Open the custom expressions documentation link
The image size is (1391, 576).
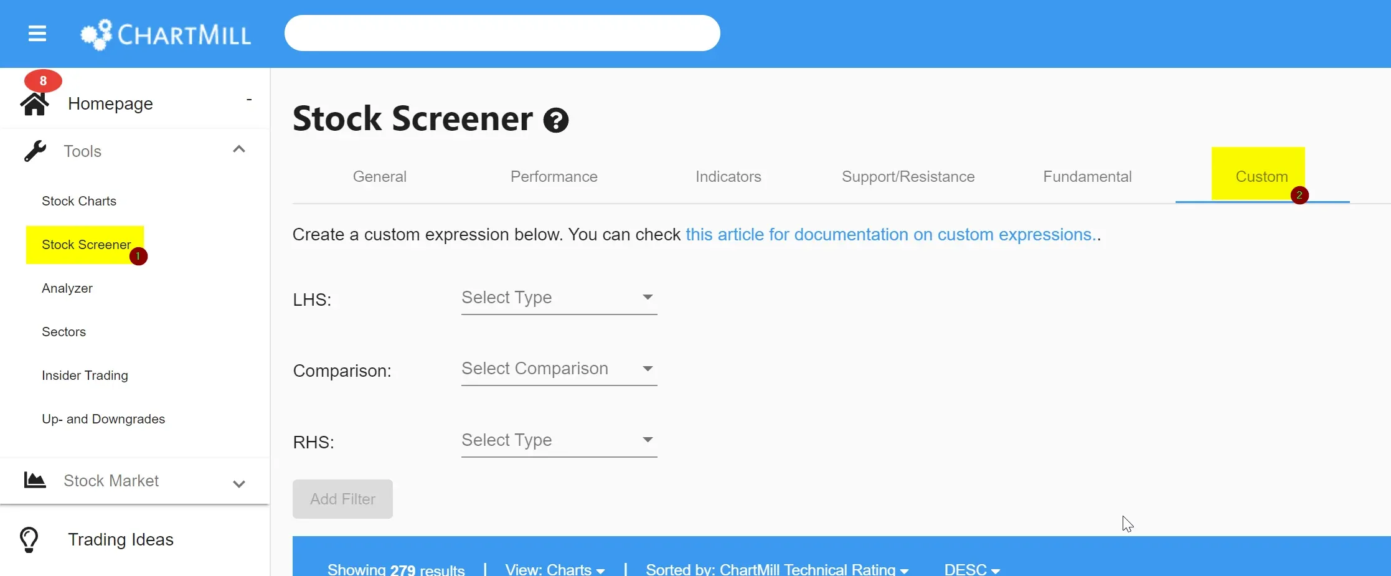pos(891,235)
